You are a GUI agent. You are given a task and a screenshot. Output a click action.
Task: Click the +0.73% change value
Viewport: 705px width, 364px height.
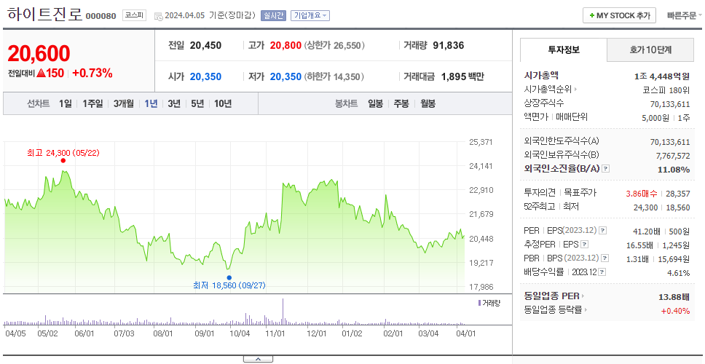92,74
